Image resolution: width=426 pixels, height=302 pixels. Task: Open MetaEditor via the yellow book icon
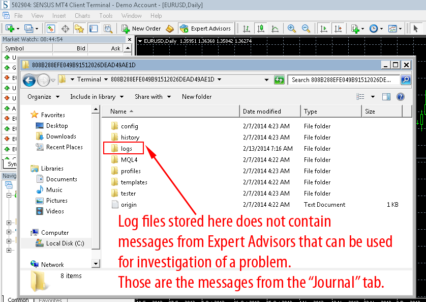click(170, 29)
